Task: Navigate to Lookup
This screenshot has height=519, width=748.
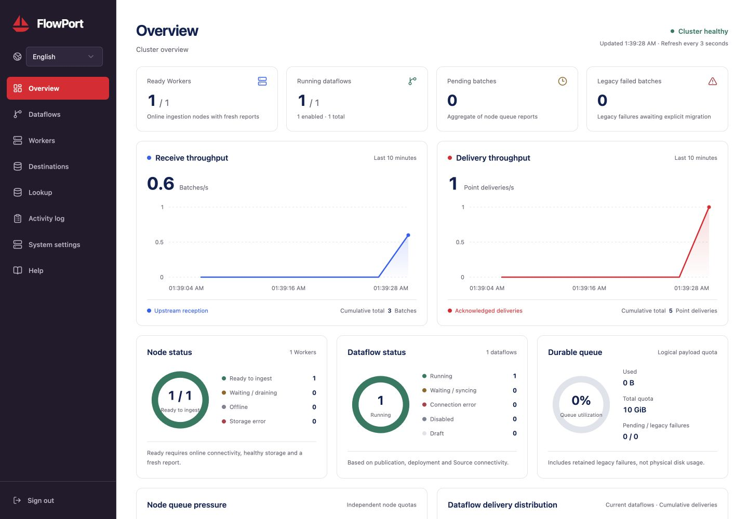Action: point(58,192)
